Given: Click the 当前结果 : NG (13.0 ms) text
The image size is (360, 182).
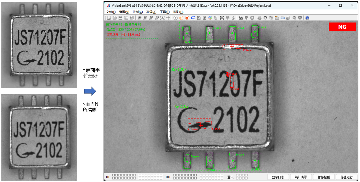Looking at the screenshot, I should tap(123, 35).
